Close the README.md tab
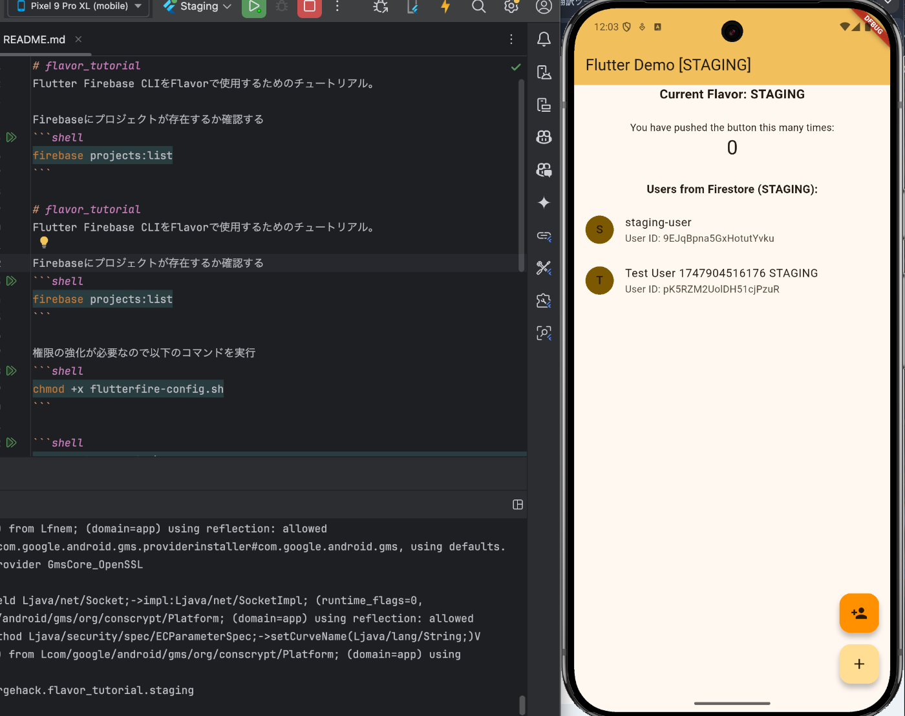This screenshot has width=905, height=716. pos(78,39)
